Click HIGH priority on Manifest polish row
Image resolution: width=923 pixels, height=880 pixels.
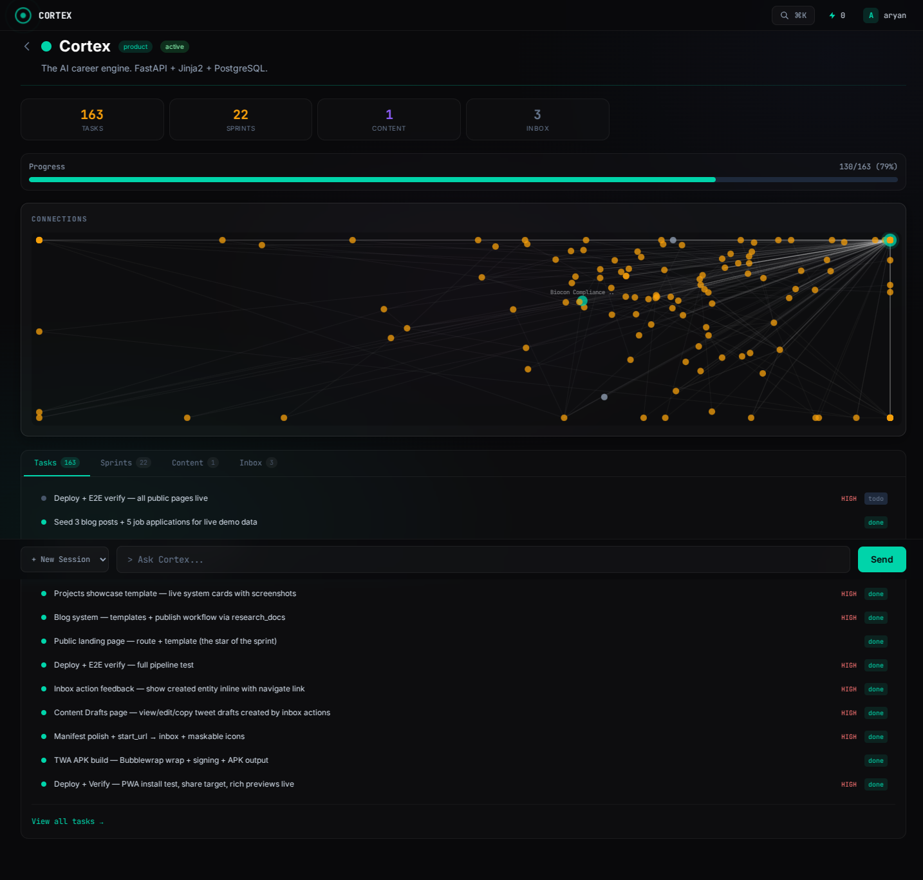(849, 736)
